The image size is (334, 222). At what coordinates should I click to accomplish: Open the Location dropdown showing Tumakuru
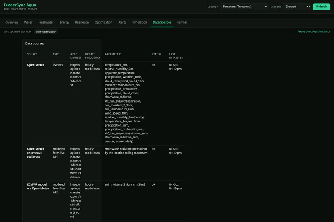(244, 7)
